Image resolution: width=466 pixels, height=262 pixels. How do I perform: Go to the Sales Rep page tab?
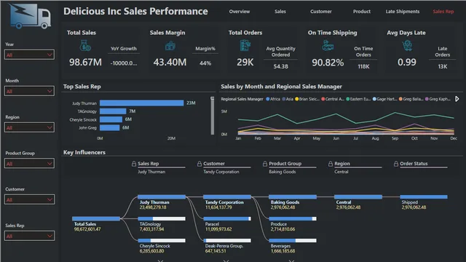click(x=443, y=12)
